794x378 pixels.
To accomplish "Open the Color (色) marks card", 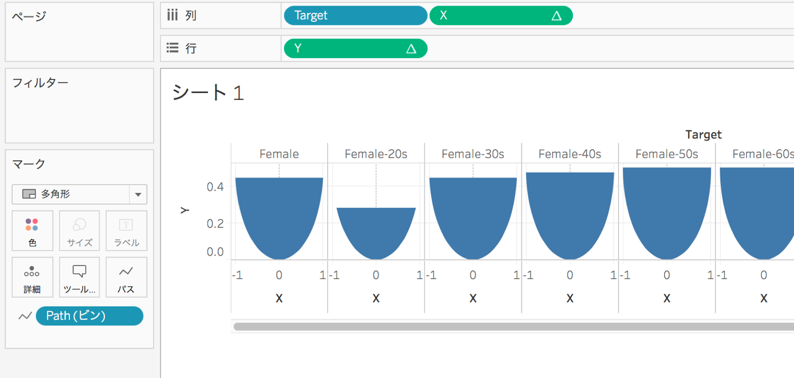I will coord(32,231).
